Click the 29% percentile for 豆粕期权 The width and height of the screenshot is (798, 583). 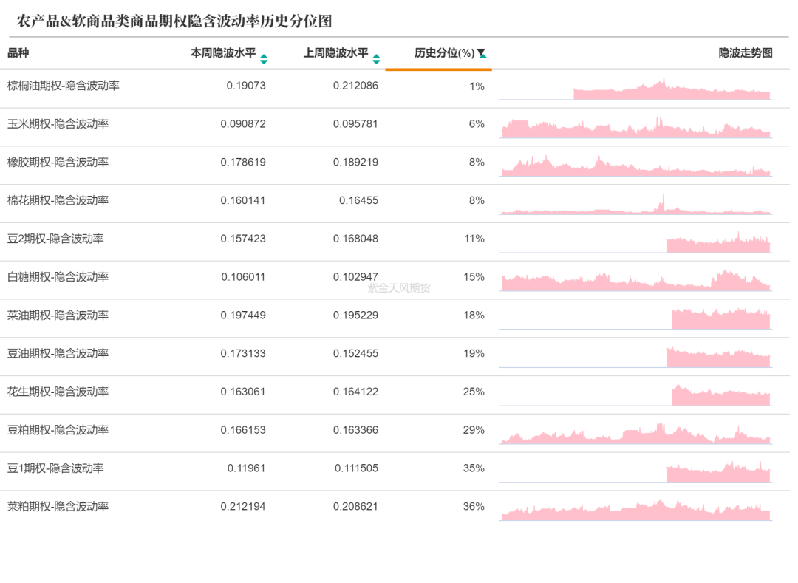[474, 430]
